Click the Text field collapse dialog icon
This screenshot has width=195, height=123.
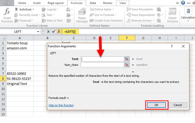[127, 59]
